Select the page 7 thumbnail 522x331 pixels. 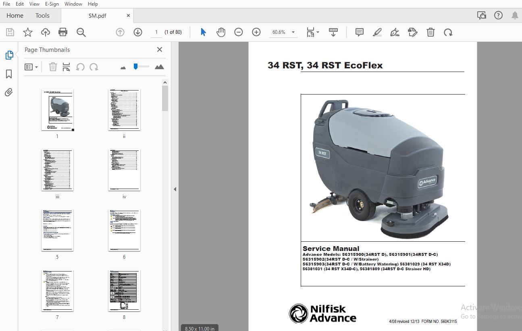coord(57,291)
